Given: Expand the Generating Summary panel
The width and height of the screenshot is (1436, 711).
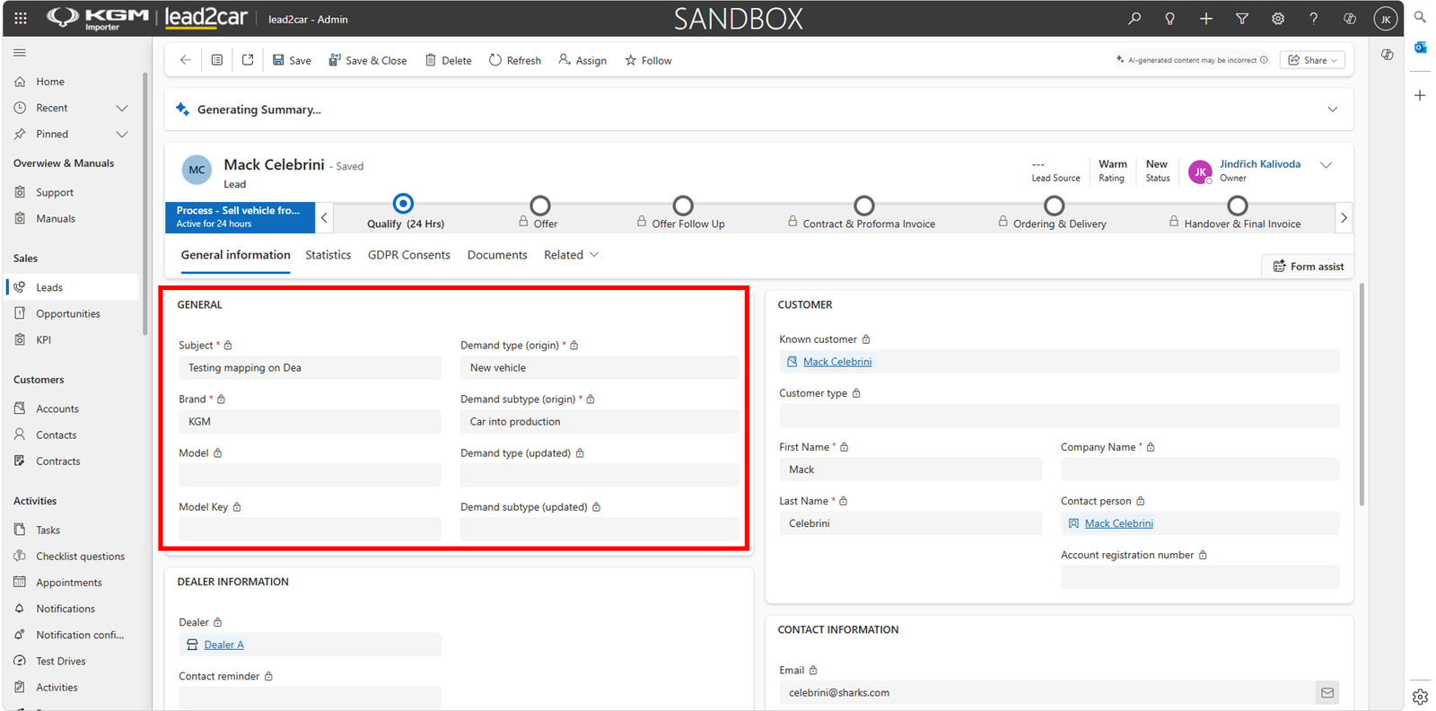Looking at the screenshot, I should [1333, 110].
